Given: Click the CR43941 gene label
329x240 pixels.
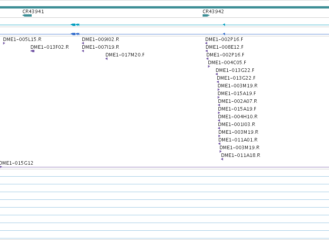Looking at the screenshot, I should click(33, 12).
